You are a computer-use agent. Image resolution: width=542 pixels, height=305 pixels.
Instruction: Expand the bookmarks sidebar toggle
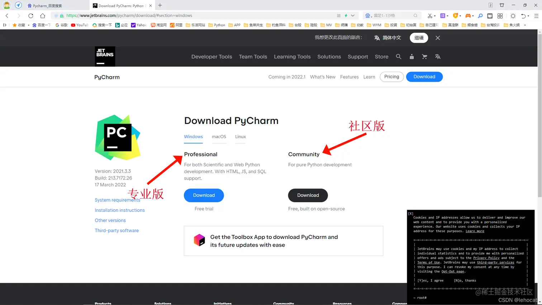pyautogui.click(x=5, y=25)
